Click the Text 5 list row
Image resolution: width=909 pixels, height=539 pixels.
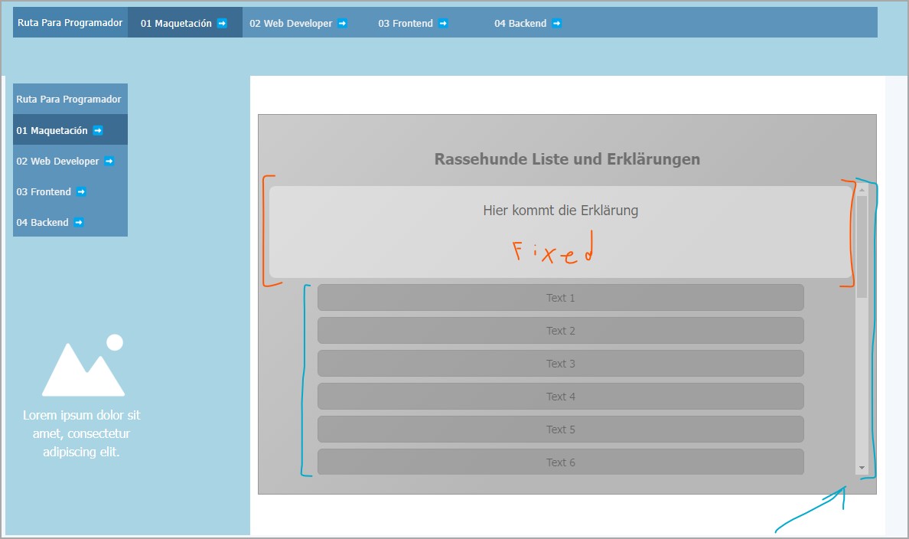(x=560, y=430)
